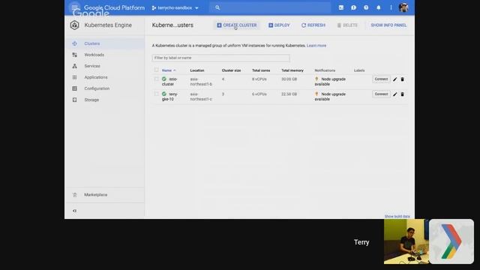Click terry-gke-10 node upgrade lightbulb icon
The height and width of the screenshot is (270, 480).
(x=316, y=94)
